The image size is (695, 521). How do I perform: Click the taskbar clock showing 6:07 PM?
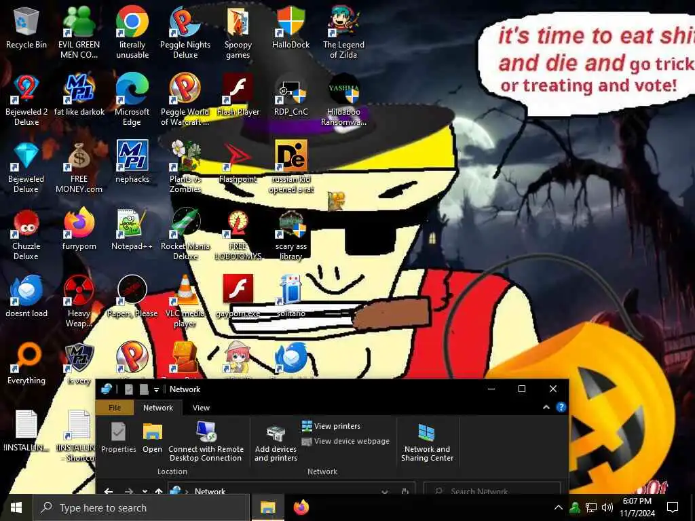[x=637, y=507]
